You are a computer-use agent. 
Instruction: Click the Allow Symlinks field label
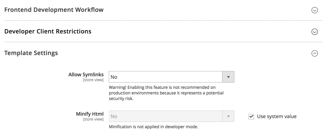point(86,75)
